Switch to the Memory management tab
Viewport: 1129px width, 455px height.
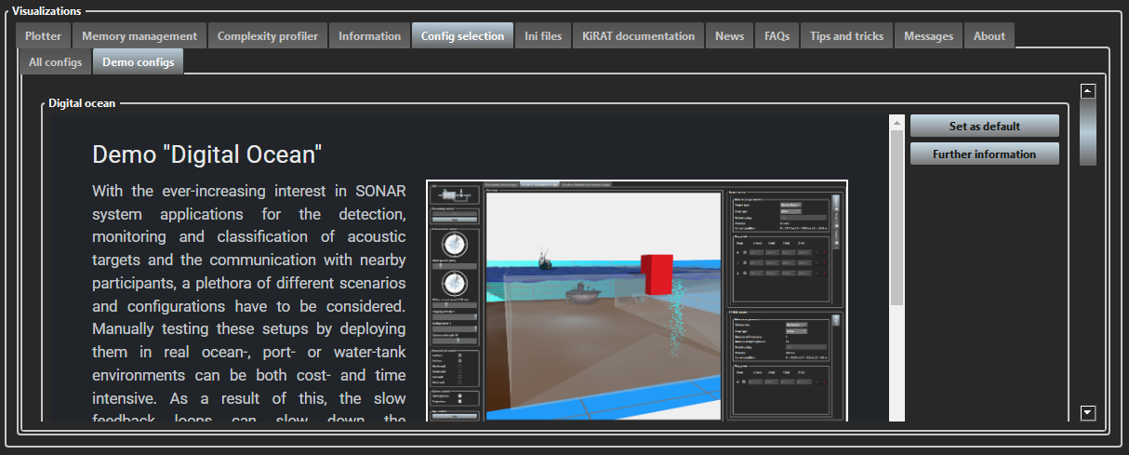pyautogui.click(x=139, y=36)
